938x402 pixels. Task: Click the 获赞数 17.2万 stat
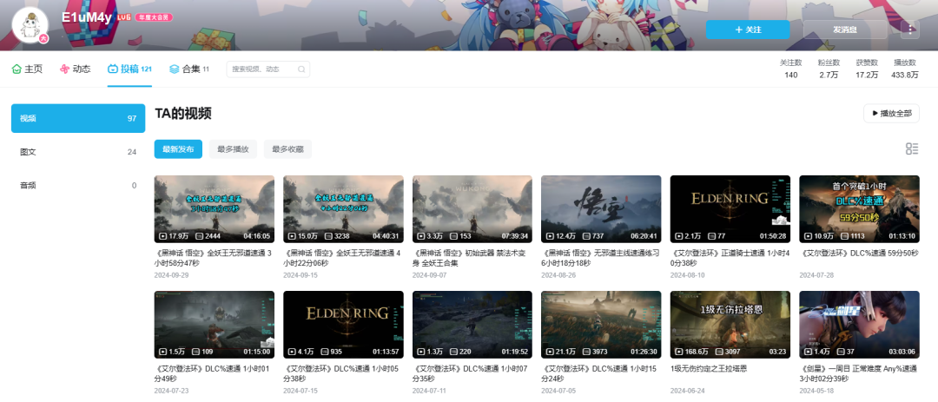867,69
